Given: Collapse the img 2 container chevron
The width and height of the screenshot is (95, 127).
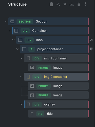Looking at the screenshot, I should pyautogui.click(x=21, y=77).
